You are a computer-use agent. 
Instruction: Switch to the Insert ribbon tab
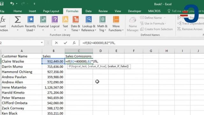(x=33, y=11)
